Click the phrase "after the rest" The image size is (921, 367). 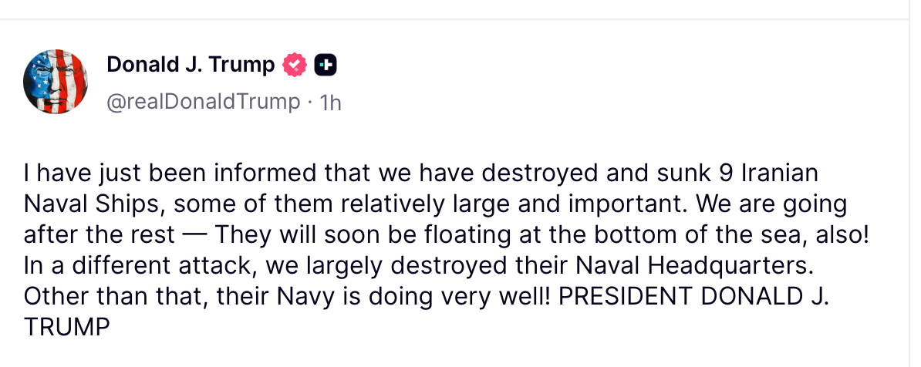click(x=96, y=235)
